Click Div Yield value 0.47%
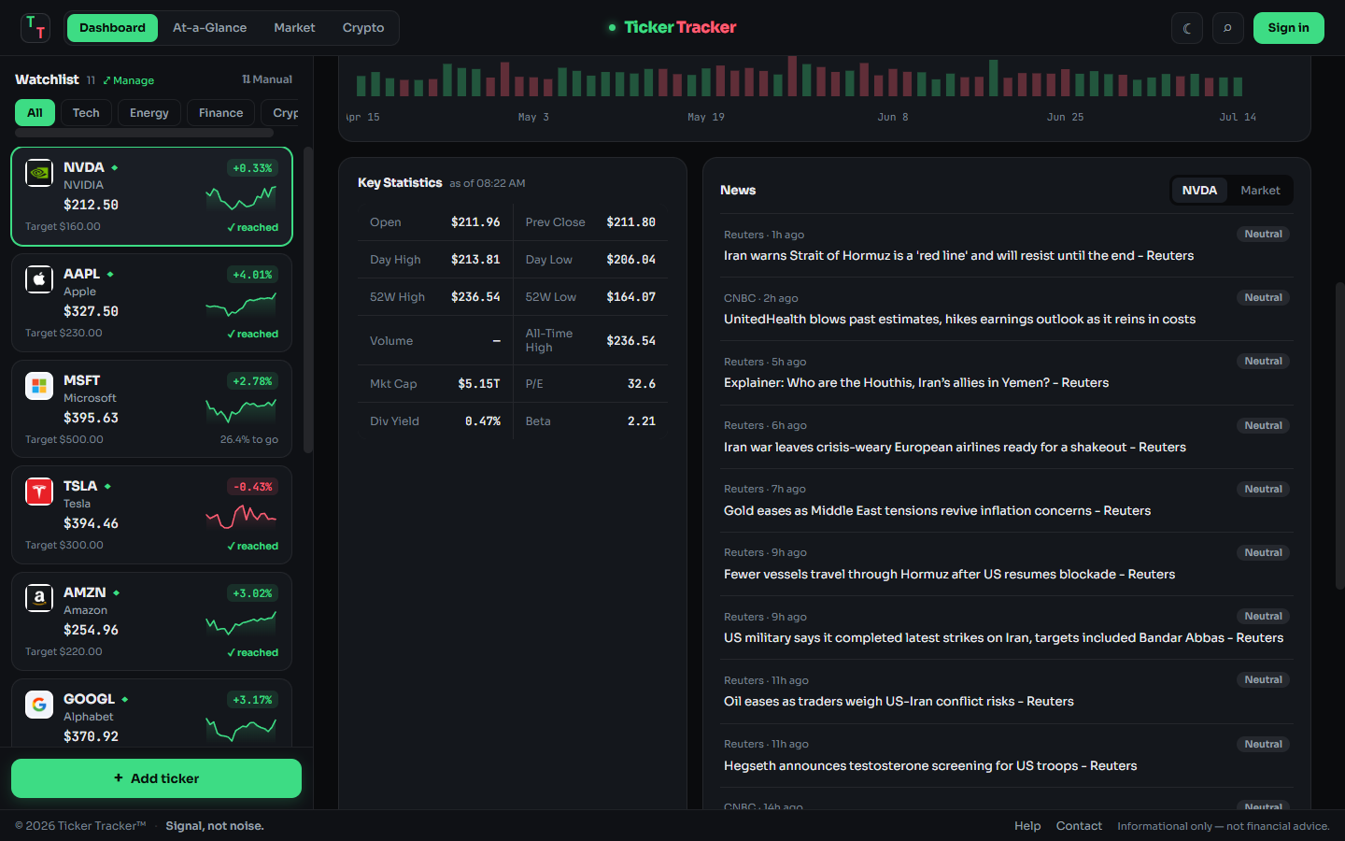This screenshot has width=1345, height=841. pos(483,421)
